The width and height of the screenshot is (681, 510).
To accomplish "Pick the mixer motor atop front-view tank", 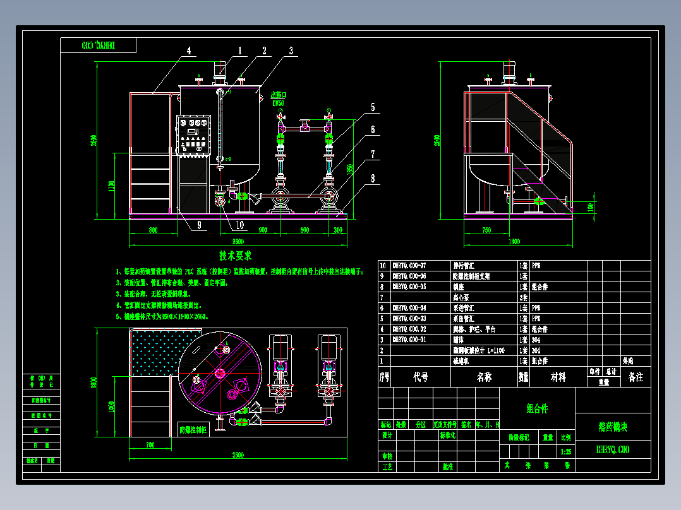I will pos(220,73).
